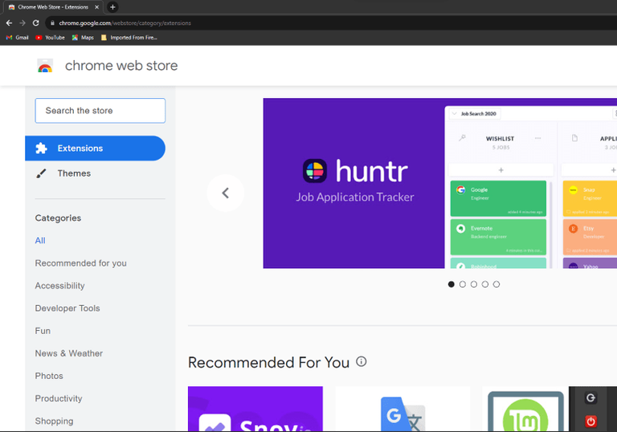Image resolution: width=617 pixels, height=432 pixels.
Task: Click the Job Search 2020 dropdown in banner
Action: coord(475,114)
